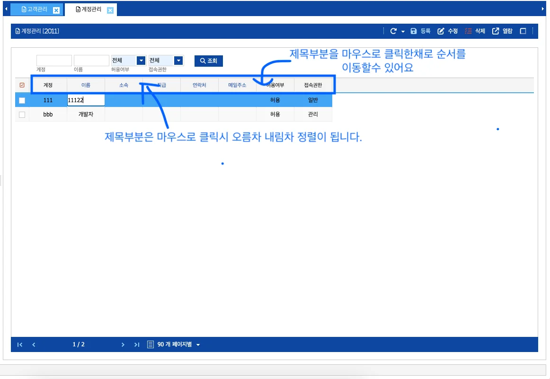Viewport: 550px width, 379px height.
Task: Click 허용 in the bbb row
Action: pos(275,115)
